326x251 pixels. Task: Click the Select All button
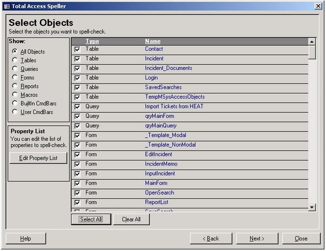pos(91,219)
